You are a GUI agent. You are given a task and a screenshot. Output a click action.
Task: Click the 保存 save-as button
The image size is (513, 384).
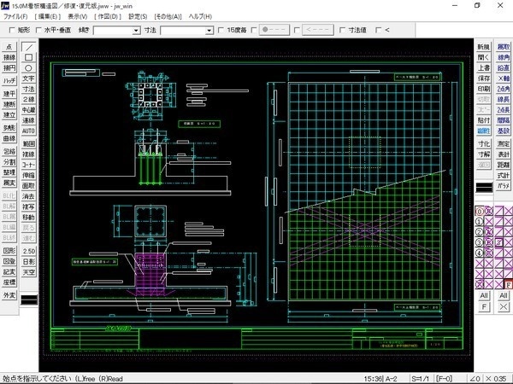coord(484,79)
